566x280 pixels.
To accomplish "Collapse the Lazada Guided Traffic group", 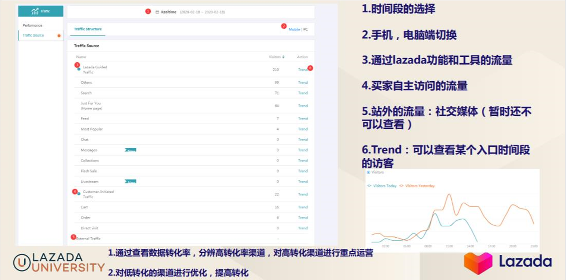I will click(x=79, y=69).
